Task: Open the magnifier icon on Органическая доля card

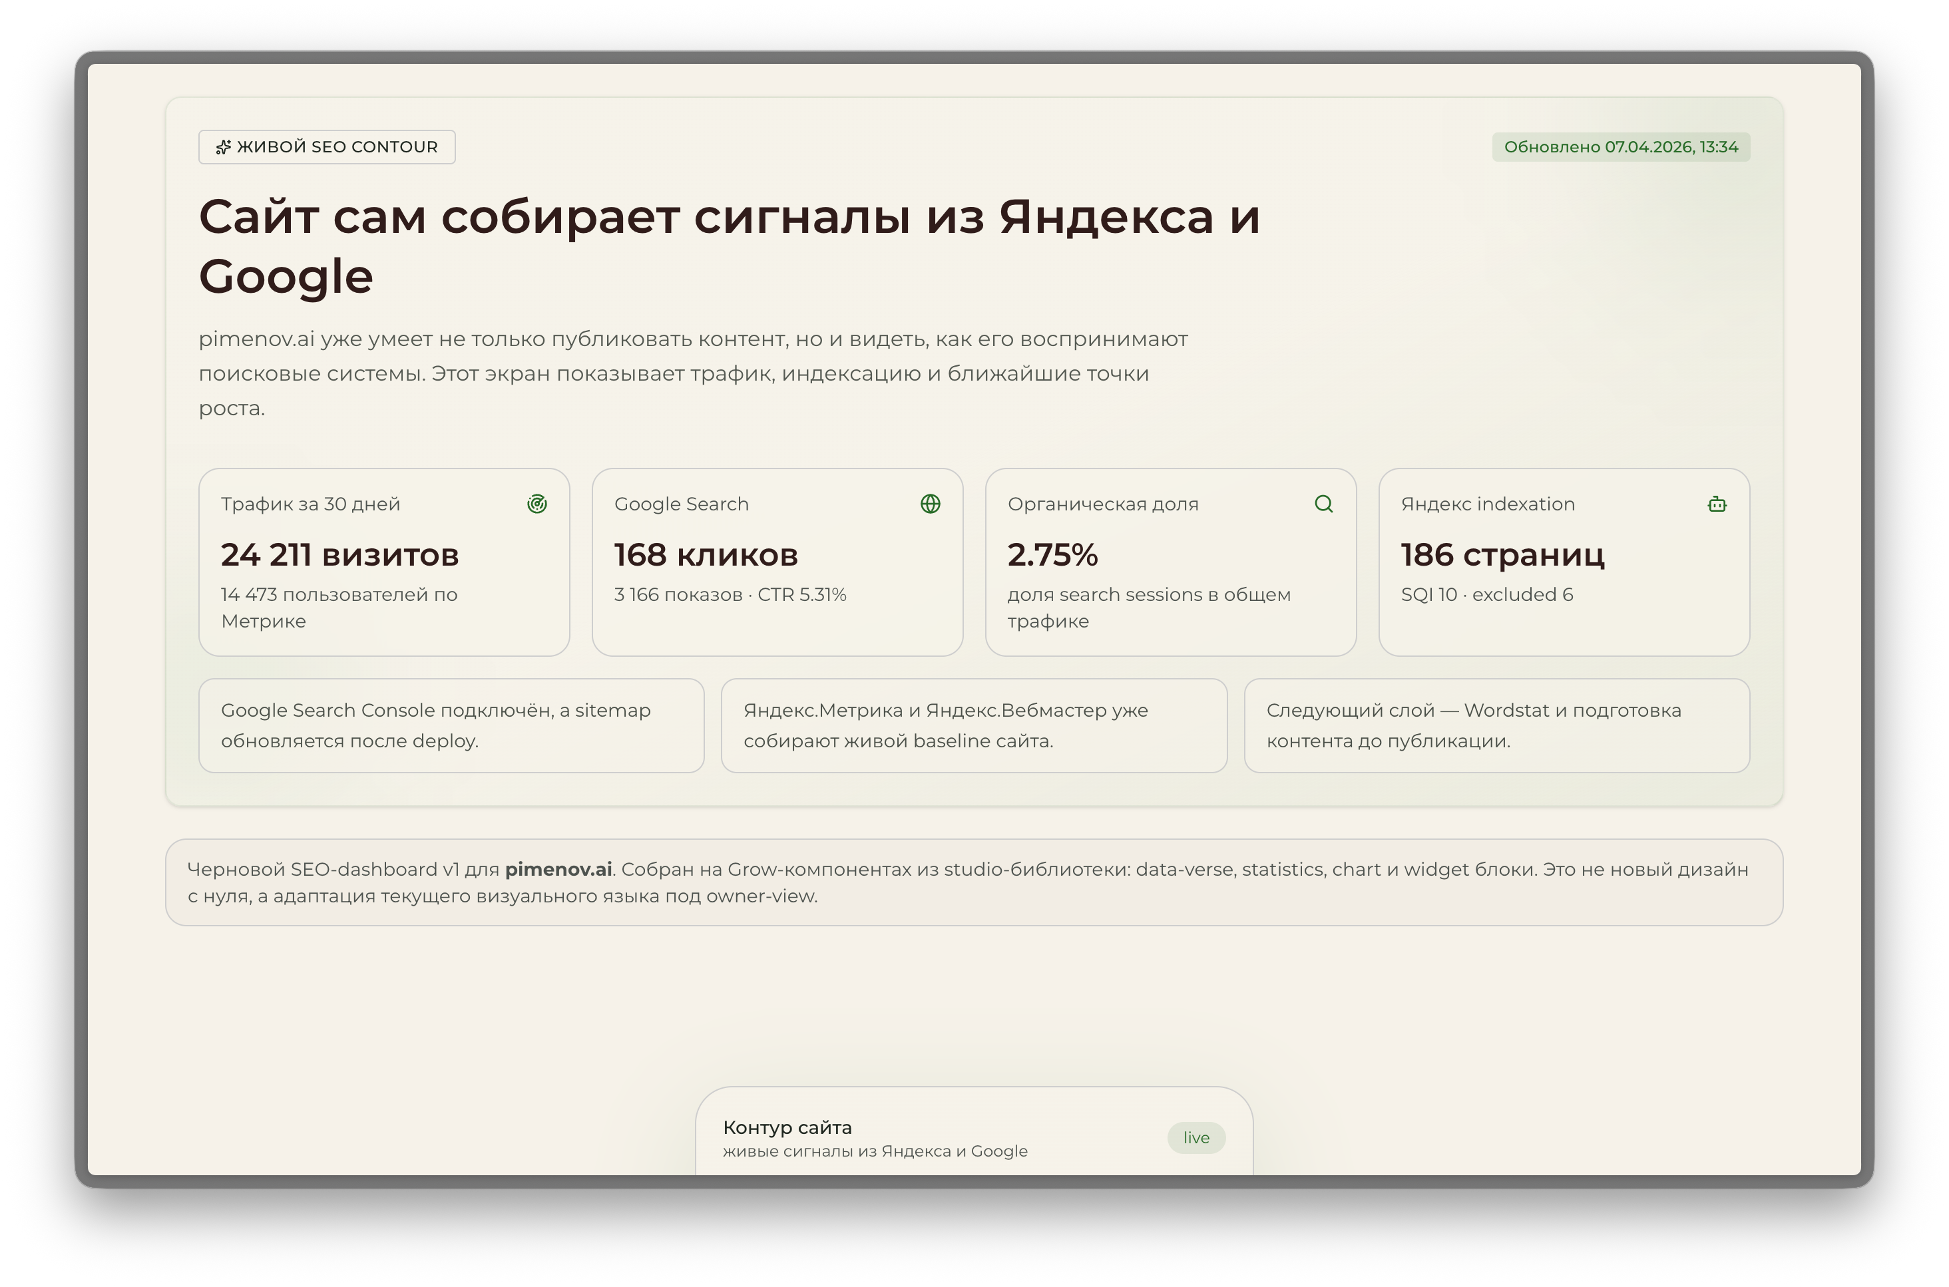Action: pyautogui.click(x=1323, y=504)
